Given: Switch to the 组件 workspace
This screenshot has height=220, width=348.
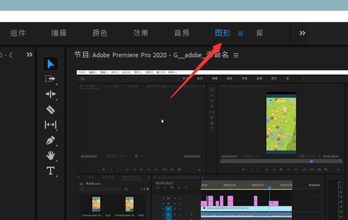Looking at the screenshot, I should (x=18, y=33).
